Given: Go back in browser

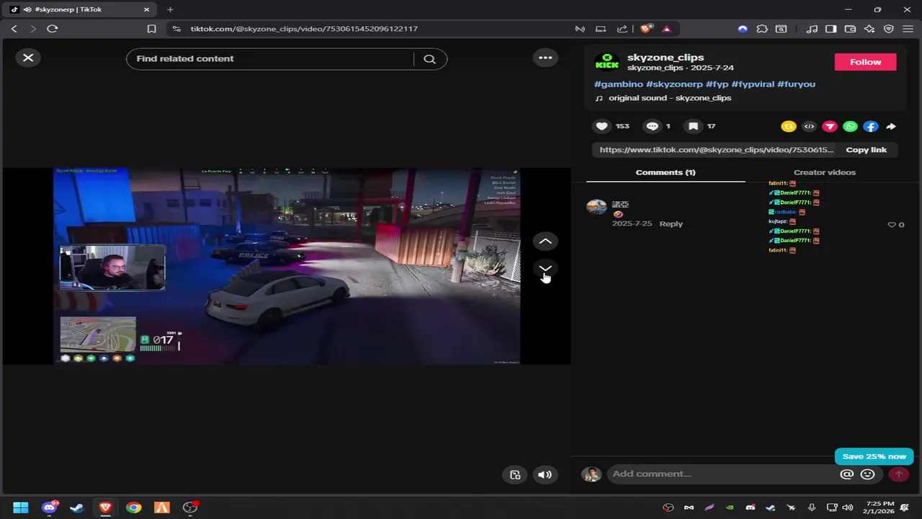Looking at the screenshot, I should [14, 29].
